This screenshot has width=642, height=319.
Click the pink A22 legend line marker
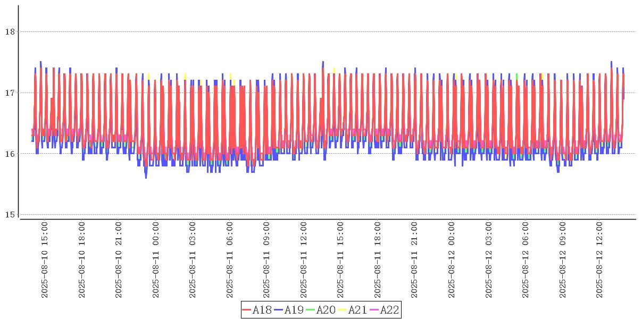(x=374, y=310)
